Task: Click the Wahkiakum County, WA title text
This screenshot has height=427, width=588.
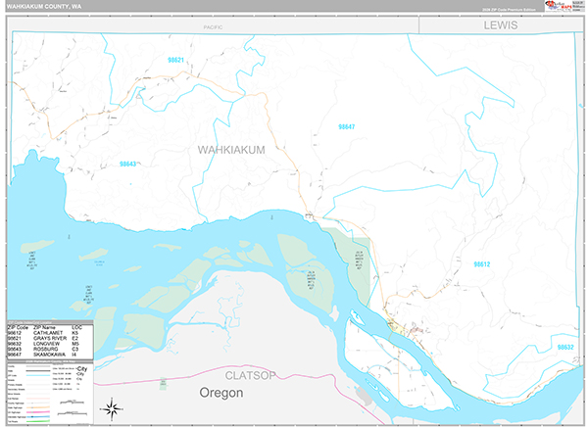Action: pos(44,7)
